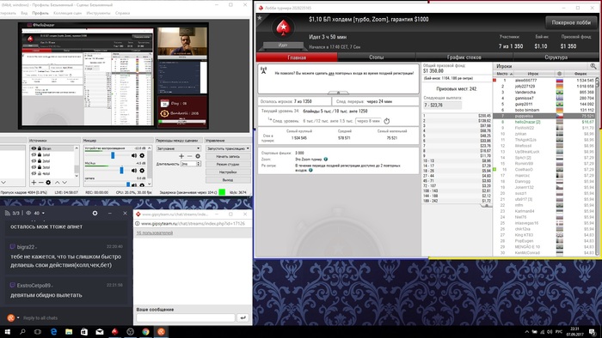Add scene transition with plus icon
Screen dimensions: 602x338
coord(181,156)
